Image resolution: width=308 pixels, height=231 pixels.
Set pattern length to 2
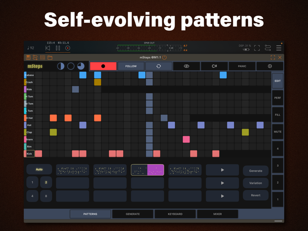coord(46,182)
